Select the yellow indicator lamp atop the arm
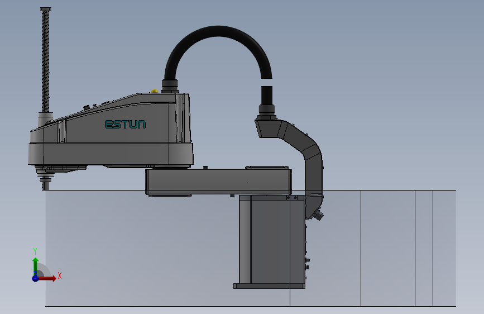 pos(154,91)
